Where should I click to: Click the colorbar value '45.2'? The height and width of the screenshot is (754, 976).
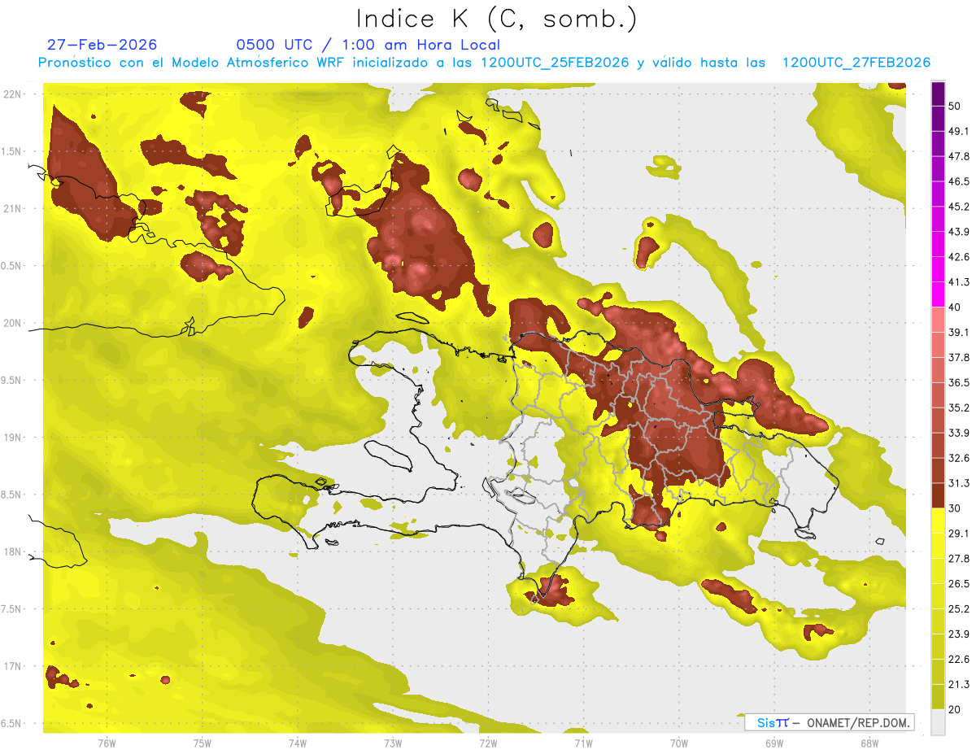click(x=959, y=207)
